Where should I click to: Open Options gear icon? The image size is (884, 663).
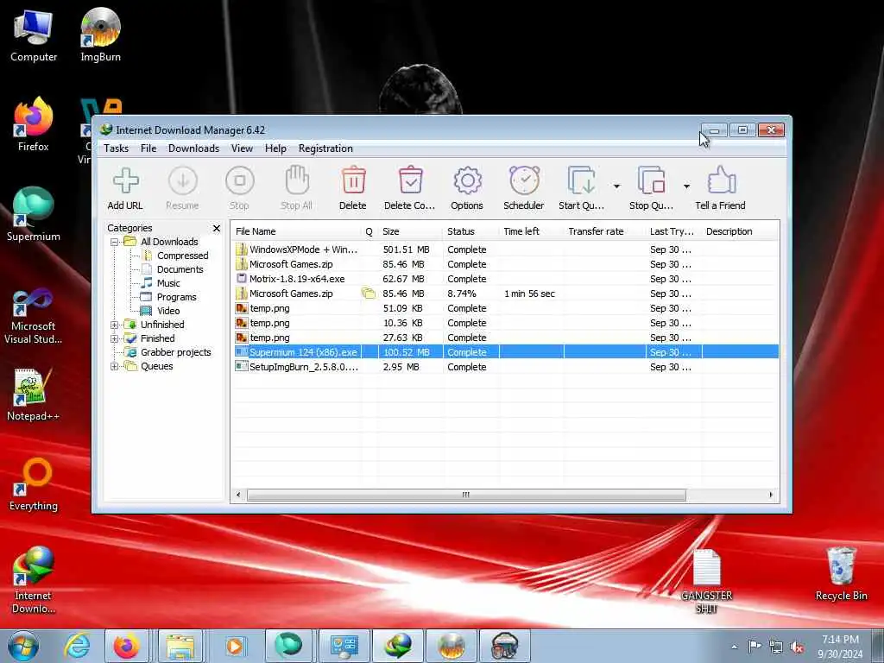pyautogui.click(x=467, y=188)
